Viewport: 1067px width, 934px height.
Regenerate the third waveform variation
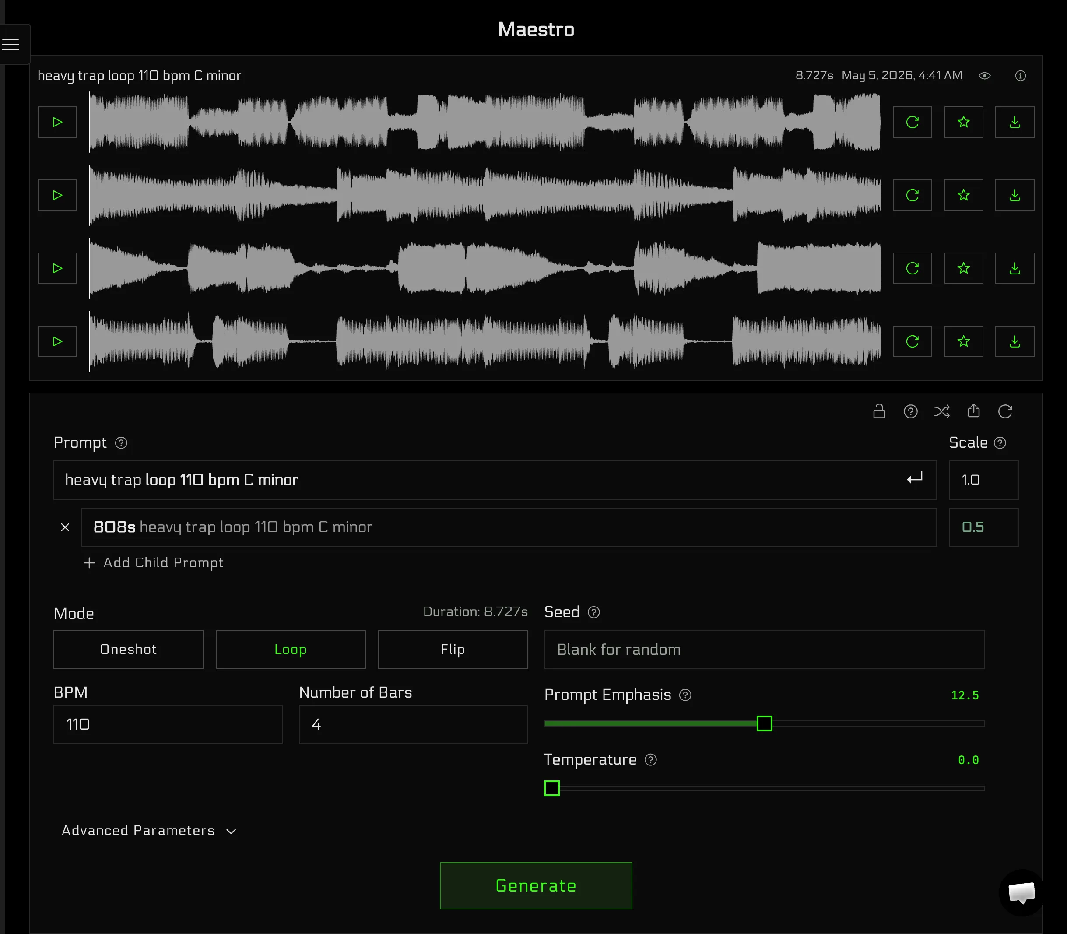(912, 268)
